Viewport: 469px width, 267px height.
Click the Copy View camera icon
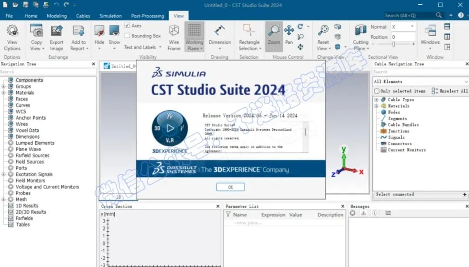point(37,31)
